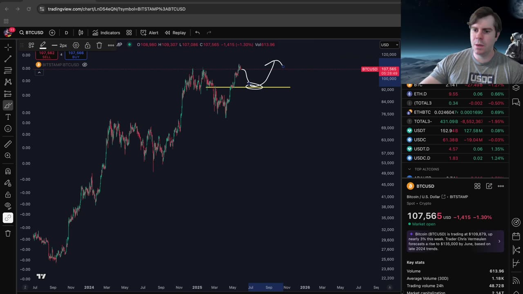Toggle lock all drawings
The image size is (523, 294).
point(8,195)
